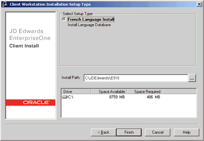Click the installer icon in title bar
The image size is (204, 141).
tap(5, 5)
